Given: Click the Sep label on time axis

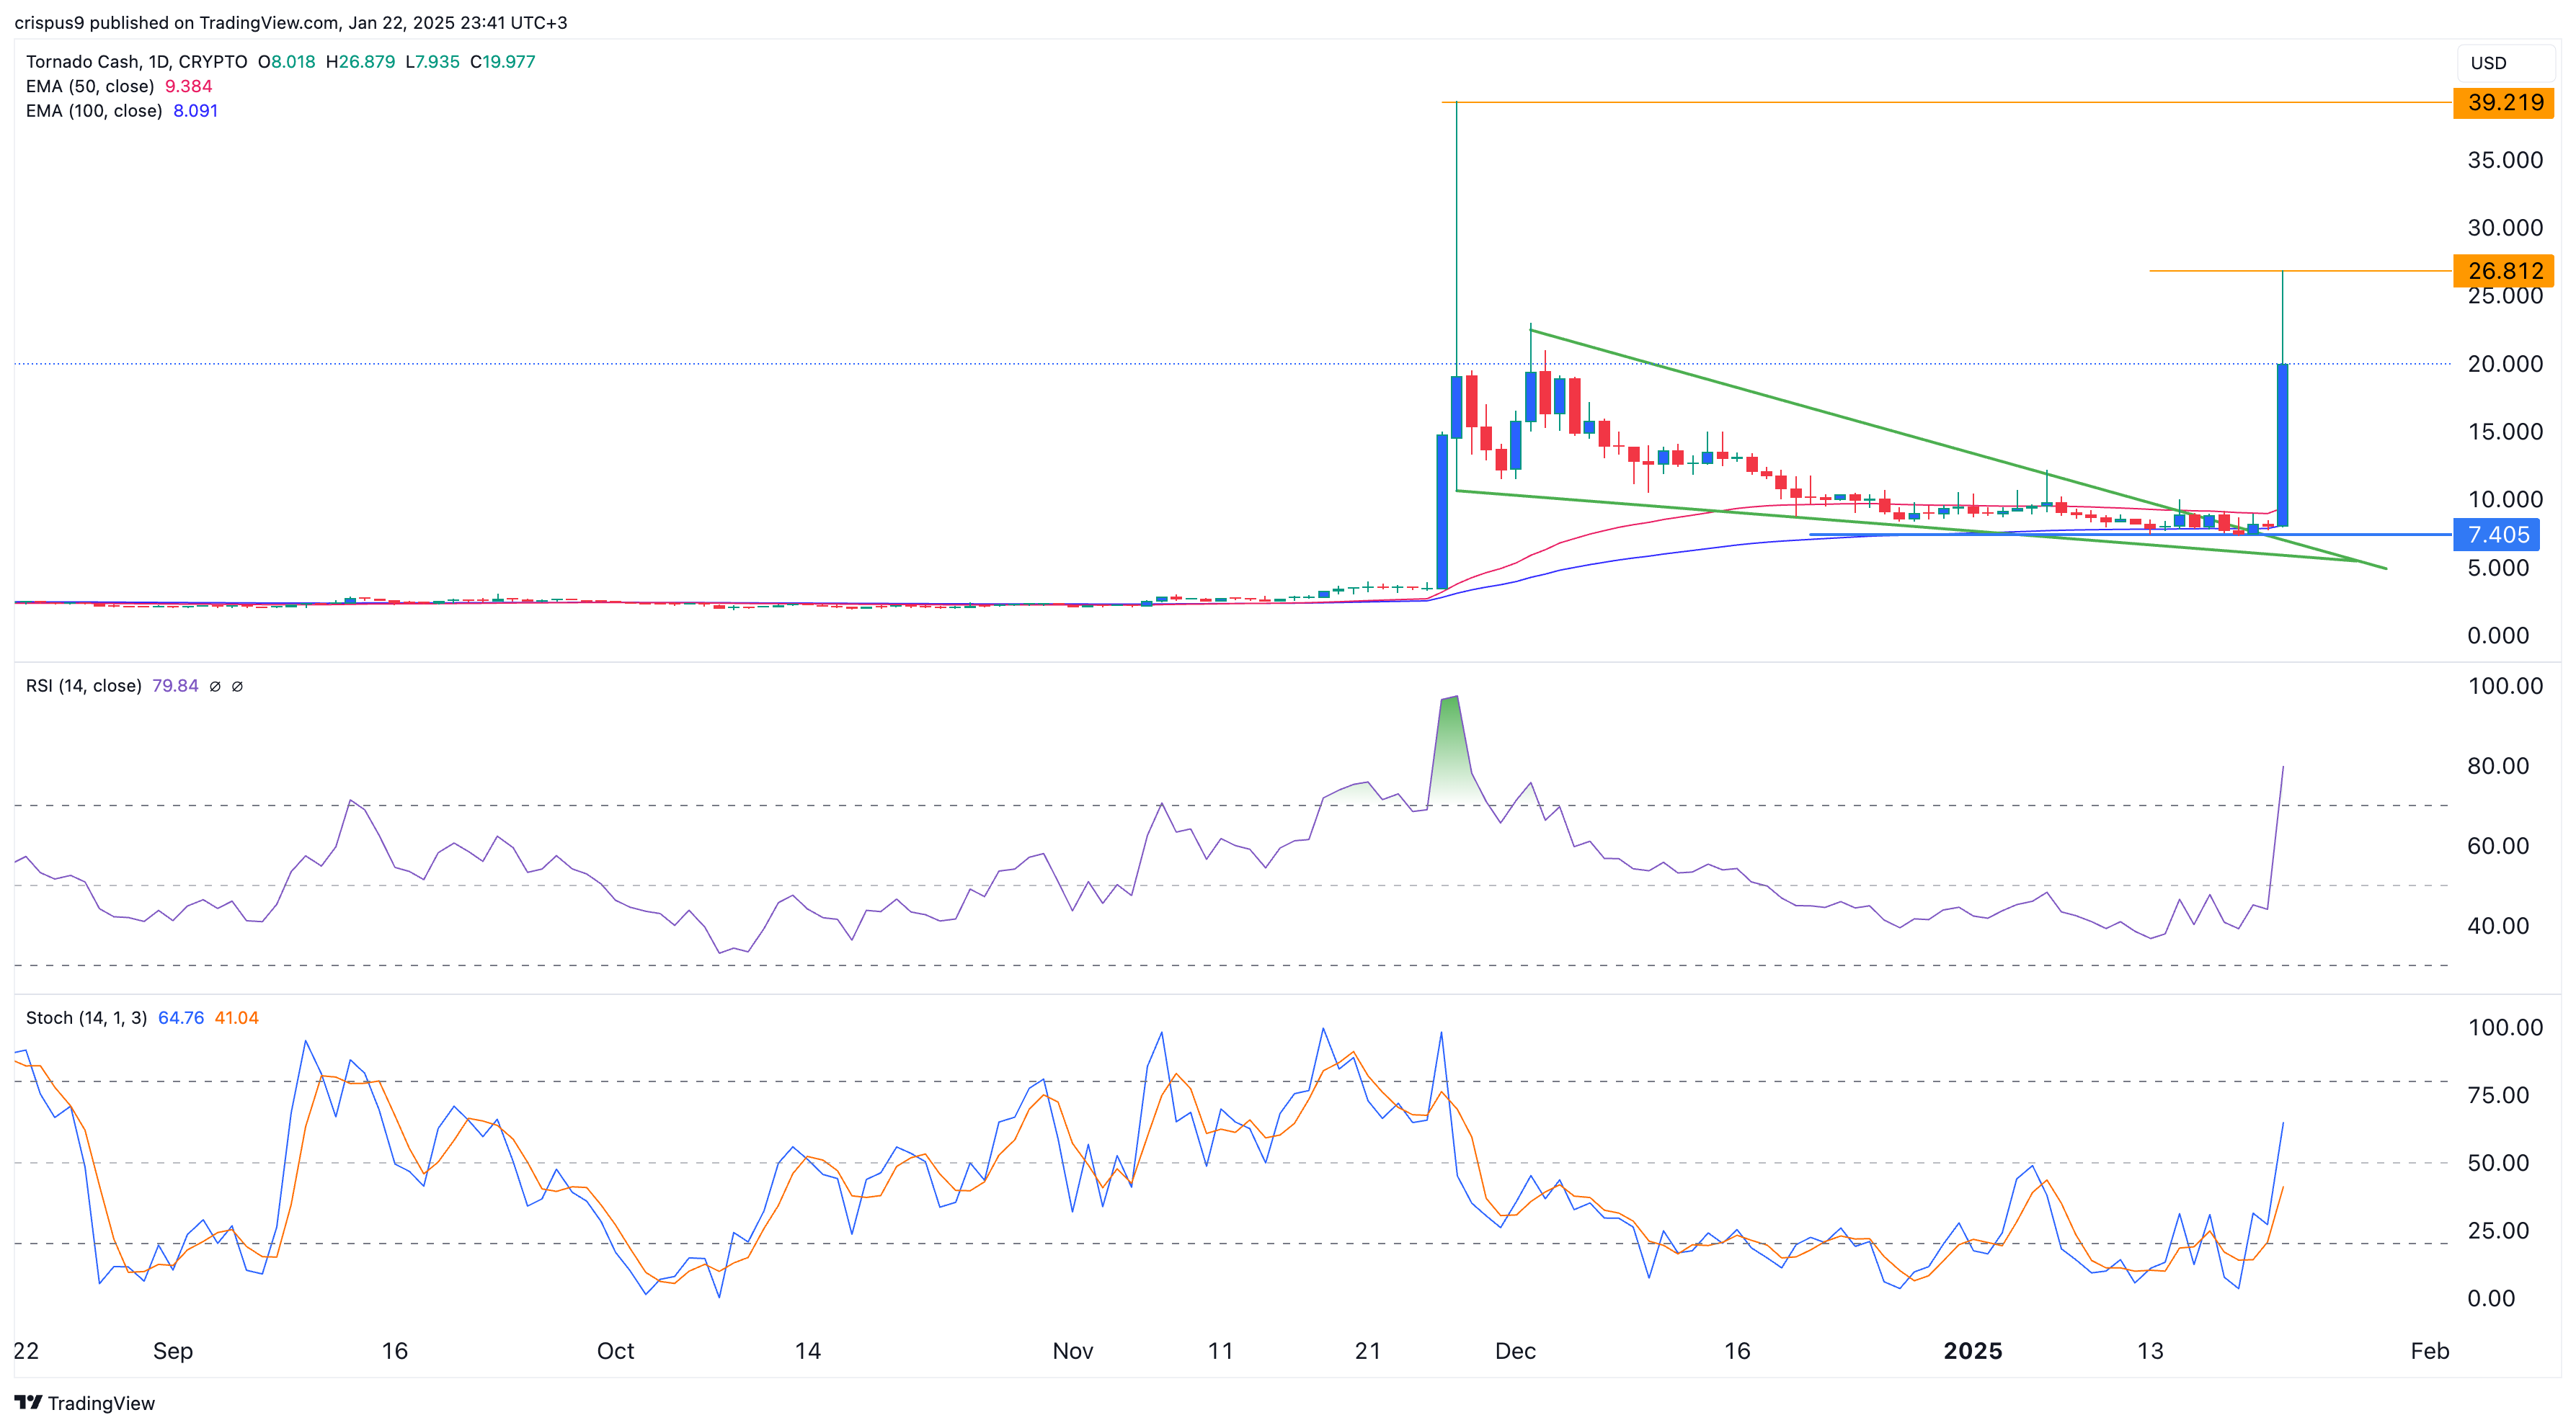Looking at the screenshot, I should pyautogui.click(x=172, y=1351).
